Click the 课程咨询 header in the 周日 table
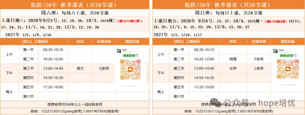Image resolution: width=305 pixels, height=115 pixels. pos(287,42)
